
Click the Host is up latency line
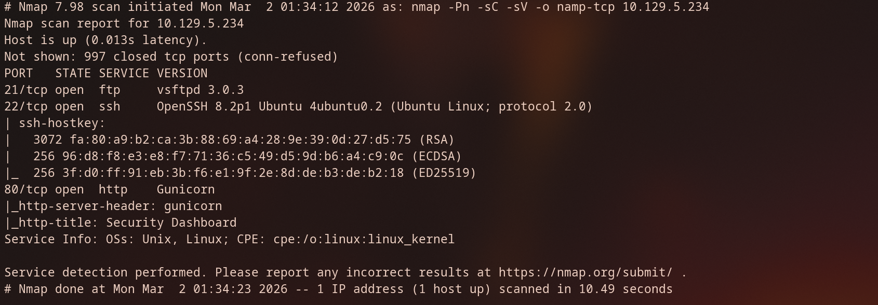(105, 40)
